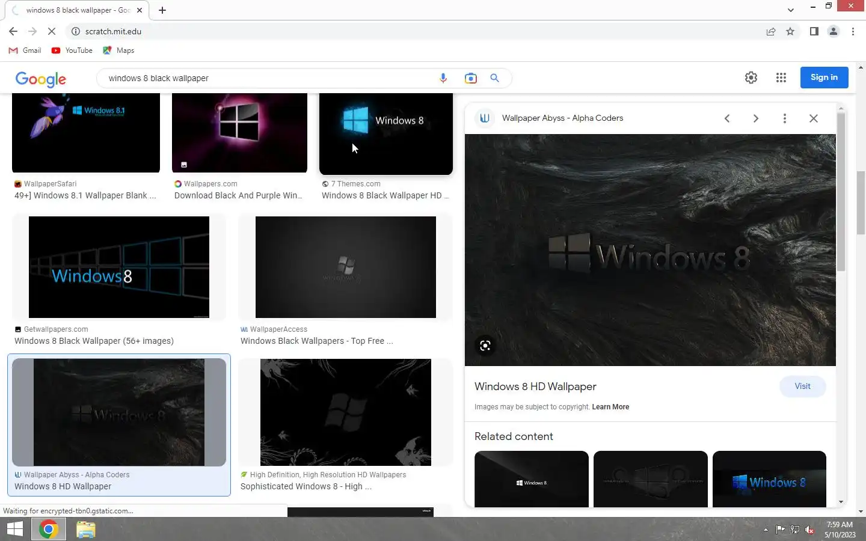Click the large Windows 8 preview image
The image size is (866, 541).
tap(650, 250)
